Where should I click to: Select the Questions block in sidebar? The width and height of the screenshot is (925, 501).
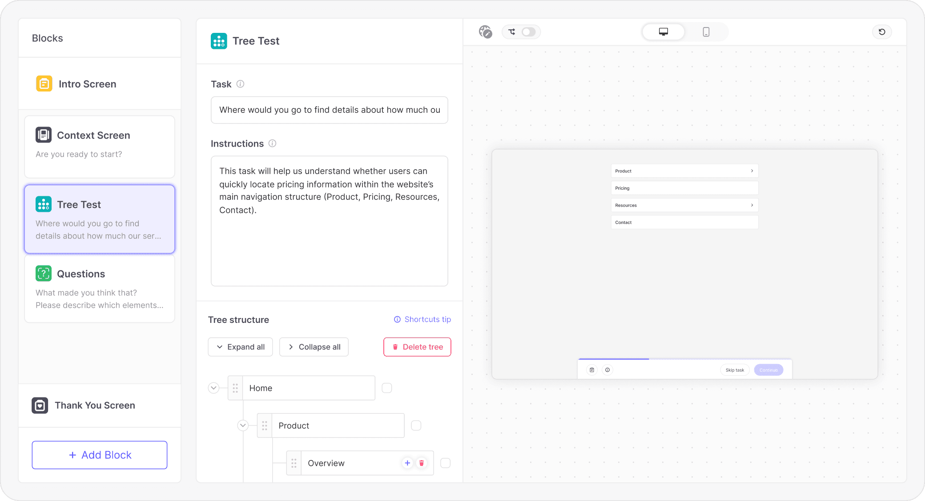[100, 289]
